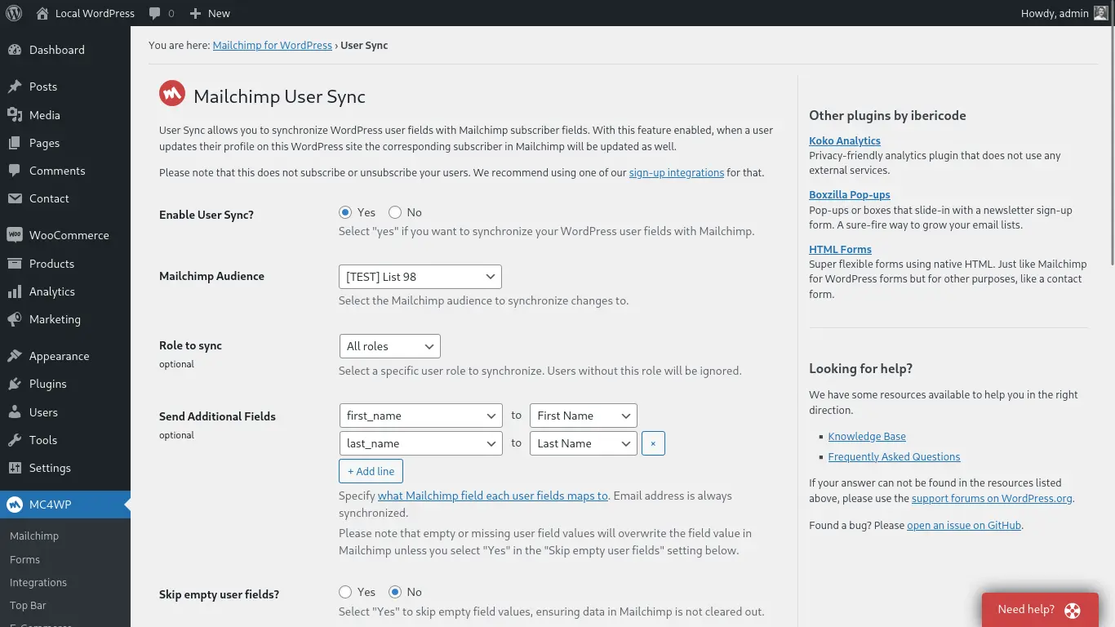
Task: Click the Marketing megaphone icon
Action: [x=15, y=319]
